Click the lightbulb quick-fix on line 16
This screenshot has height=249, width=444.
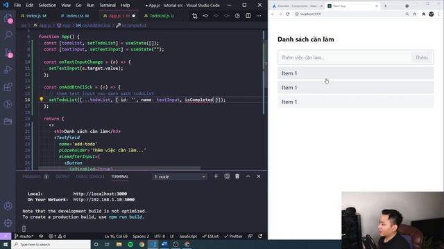click(x=42, y=100)
